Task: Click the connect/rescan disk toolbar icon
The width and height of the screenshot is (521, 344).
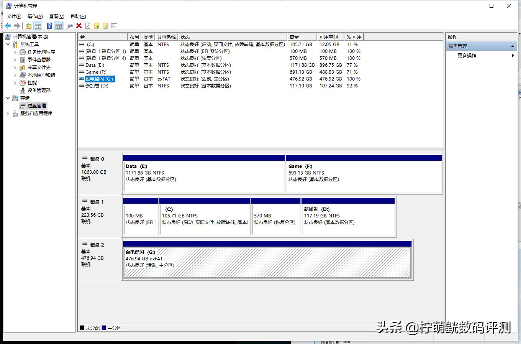Action: point(70,26)
